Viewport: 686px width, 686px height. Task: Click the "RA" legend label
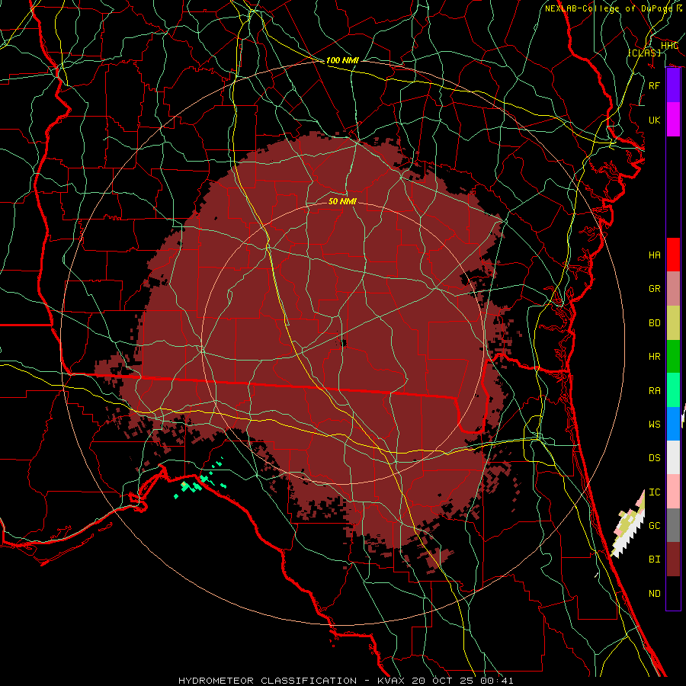click(655, 391)
